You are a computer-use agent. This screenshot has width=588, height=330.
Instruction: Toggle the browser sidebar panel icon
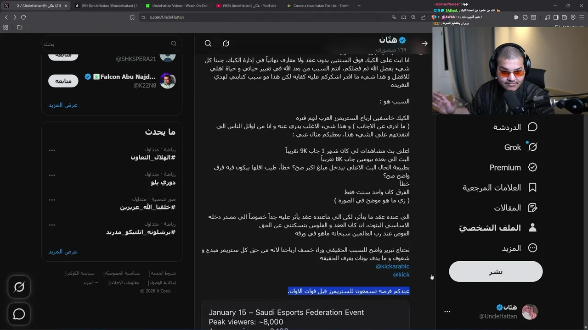[556, 17]
